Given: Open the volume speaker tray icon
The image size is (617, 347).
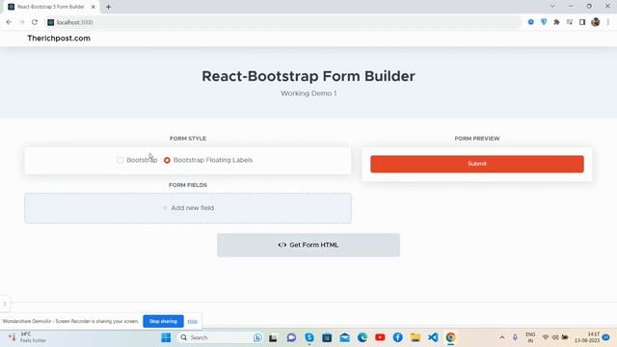Looking at the screenshot, I should coord(555,337).
